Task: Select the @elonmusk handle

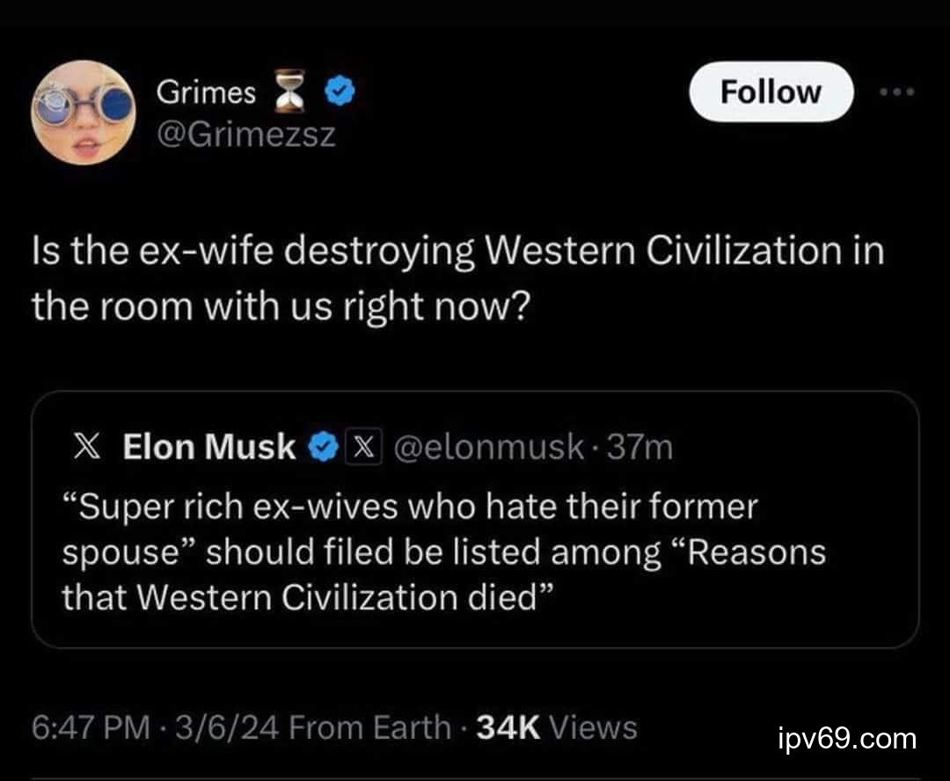Action: coord(488,447)
